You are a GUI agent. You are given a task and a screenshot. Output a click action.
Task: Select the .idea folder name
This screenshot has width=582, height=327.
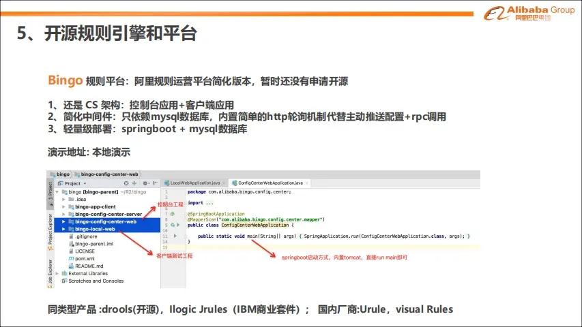pyautogui.click(x=81, y=199)
